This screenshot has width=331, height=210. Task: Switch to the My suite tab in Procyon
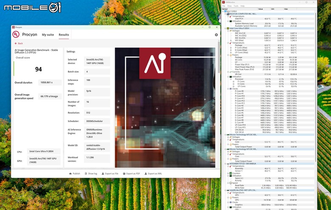(x=48, y=35)
